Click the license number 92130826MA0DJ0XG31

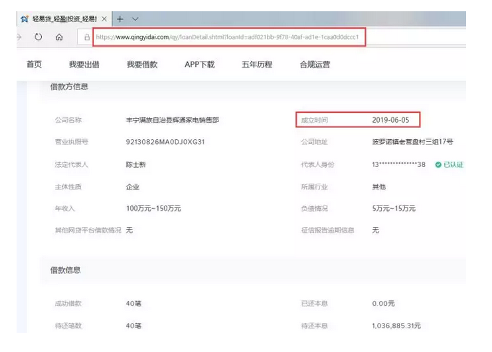(x=165, y=142)
